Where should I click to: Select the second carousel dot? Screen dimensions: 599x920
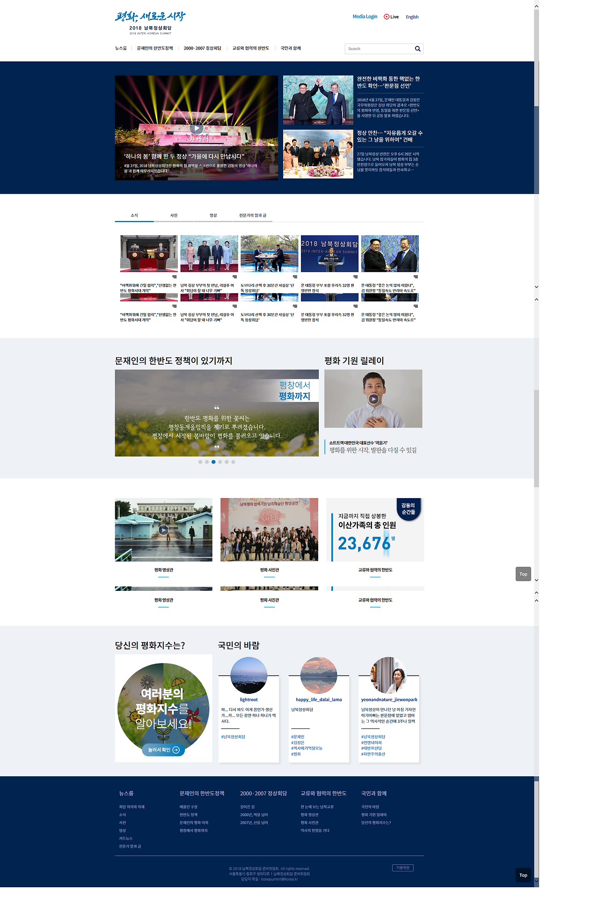click(x=207, y=462)
